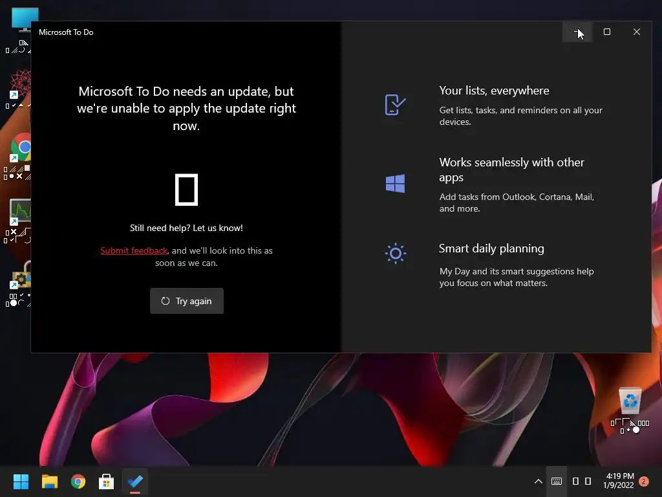Click 'Get lists, tasks, and reminders' description
Screen dimensions: 662x497
[x=520, y=116]
